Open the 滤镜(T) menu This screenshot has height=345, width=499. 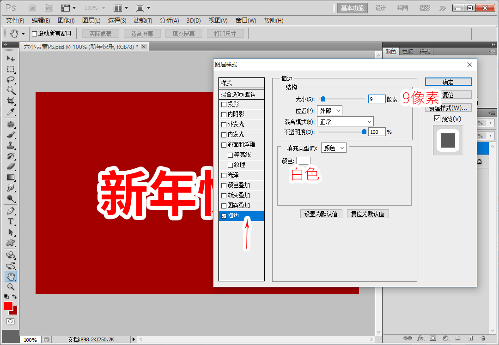click(143, 21)
